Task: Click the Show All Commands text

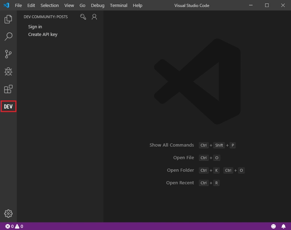Action: click(x=172, y=145)
